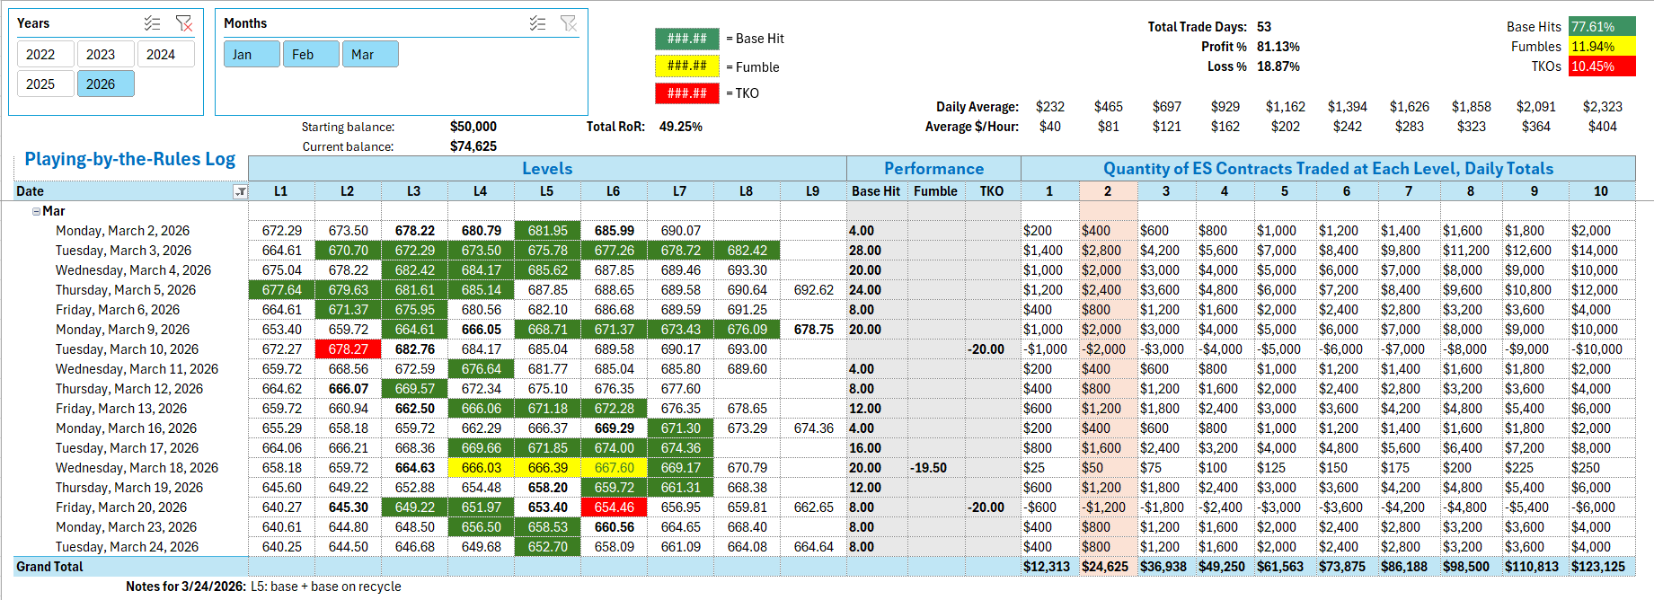Click the red TKO legend swatch

[x=686, y=93]
